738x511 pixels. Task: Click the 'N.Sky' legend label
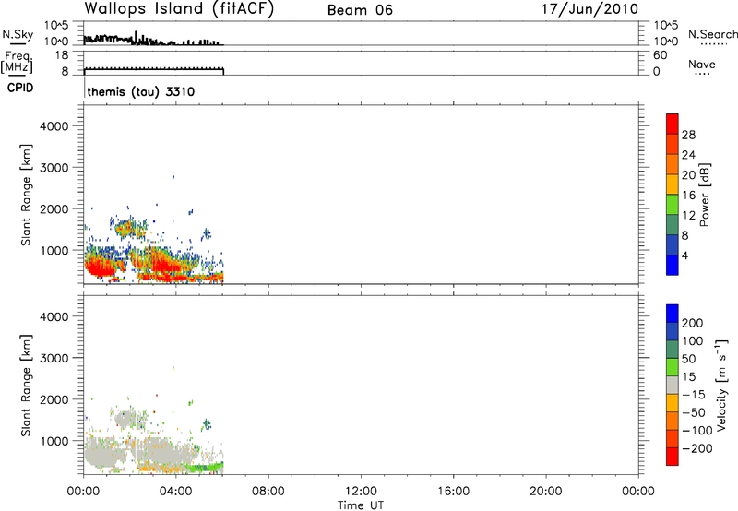coord(18,34)
